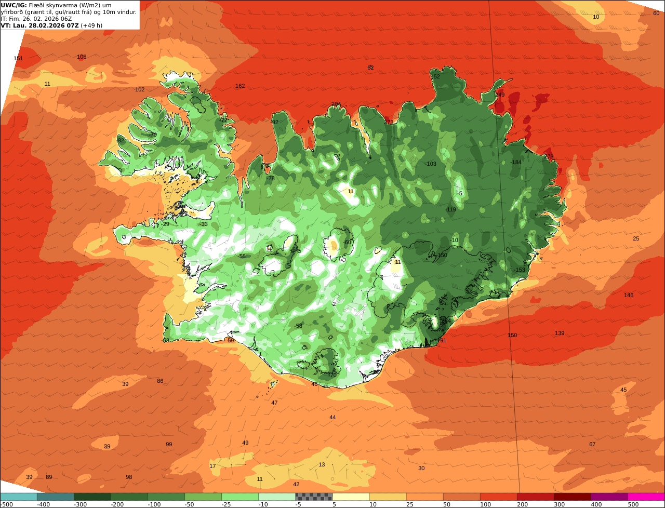Viewport: 665px width, 508px height.
Task: Click the yellow-orange 10 to 25 legend swatch
Action: pos(388,497)
